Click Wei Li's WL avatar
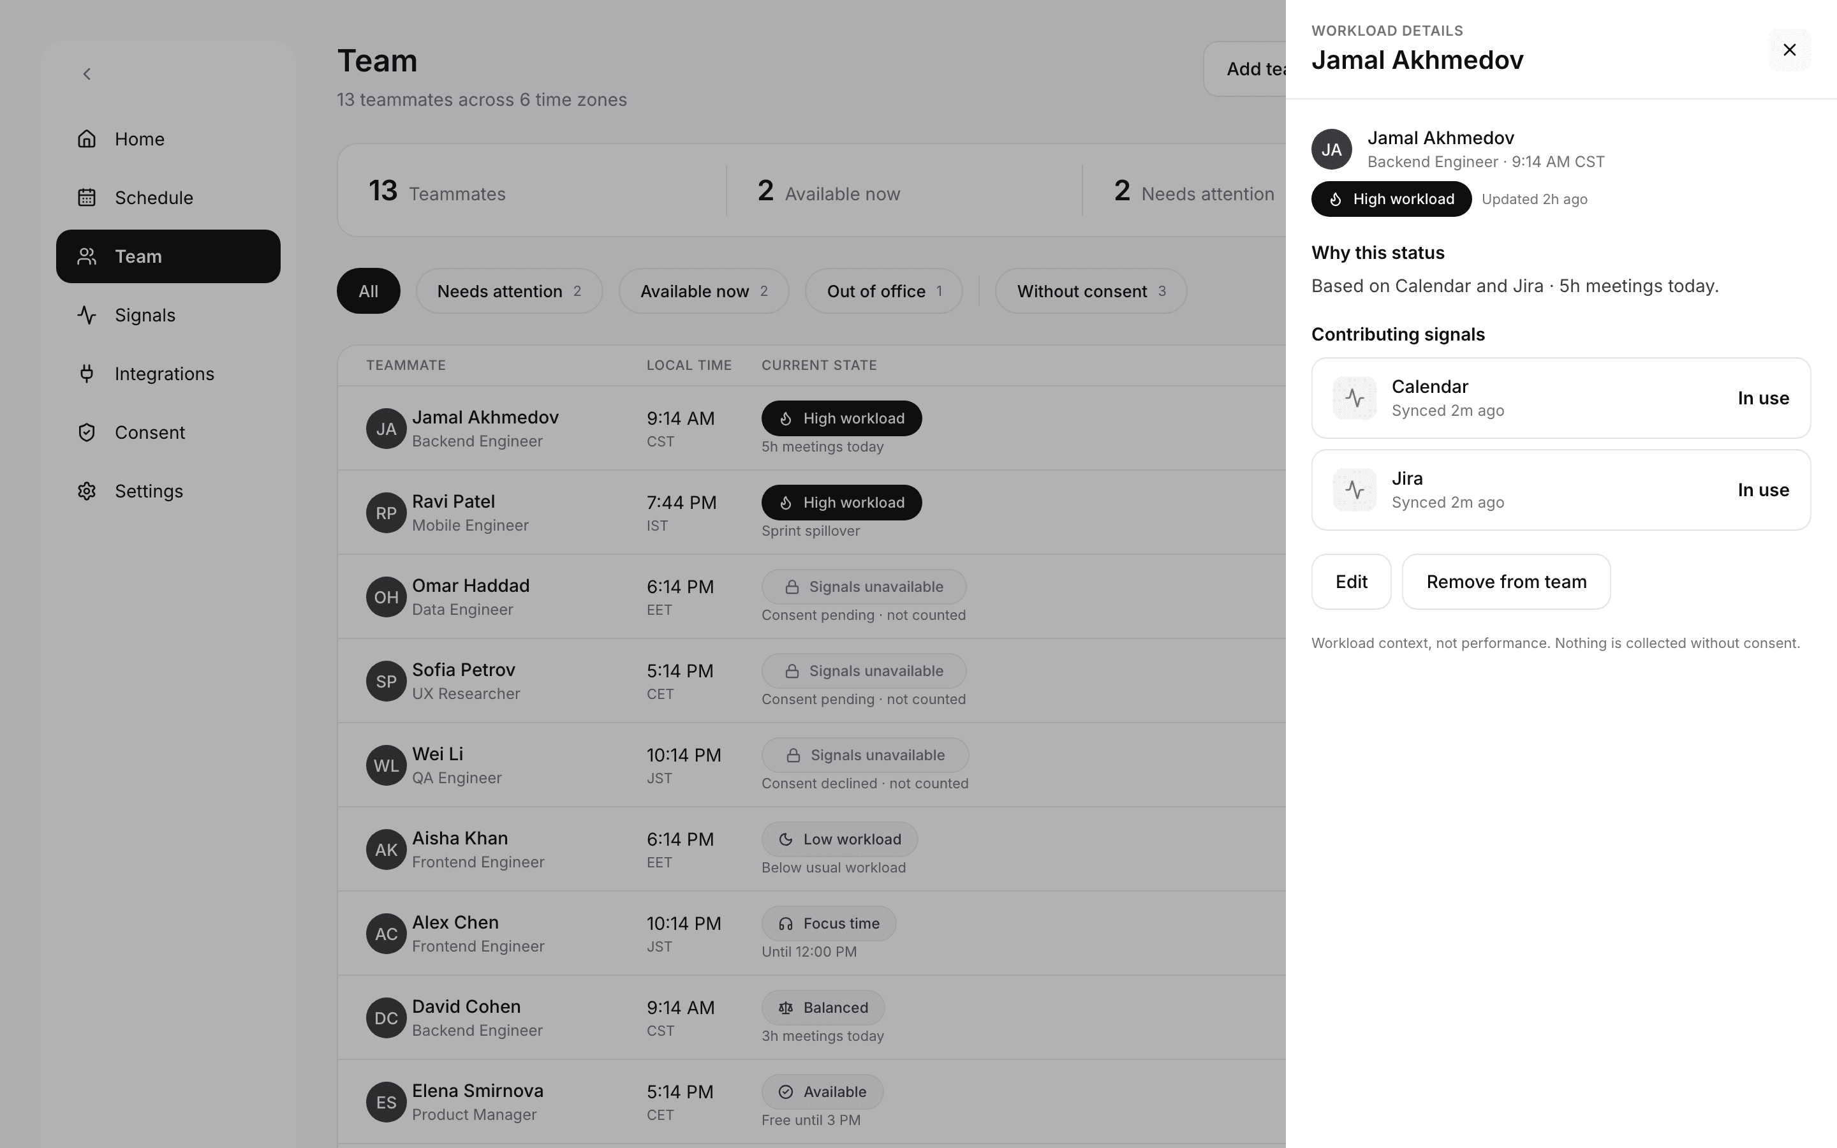1837x1148 pixels. pyautogui.click(x=386, y=765)
